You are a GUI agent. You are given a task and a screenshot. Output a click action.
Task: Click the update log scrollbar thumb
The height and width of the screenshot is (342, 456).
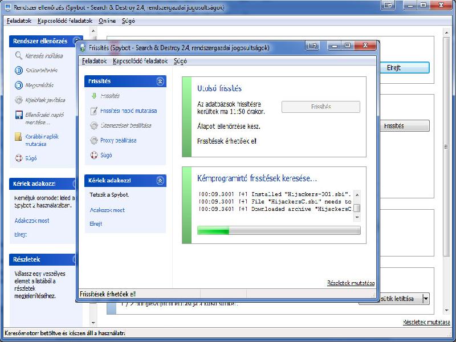pos(357,208)
